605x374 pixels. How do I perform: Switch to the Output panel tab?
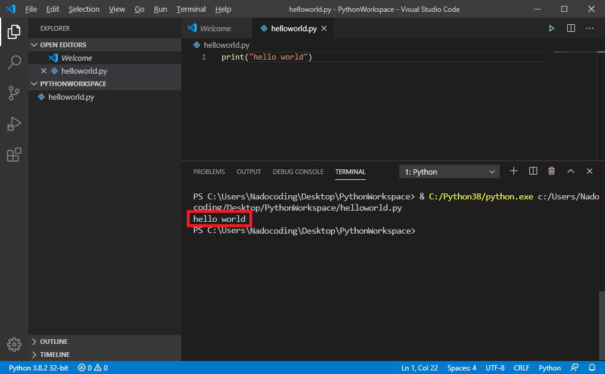click(x=249, y=172)
